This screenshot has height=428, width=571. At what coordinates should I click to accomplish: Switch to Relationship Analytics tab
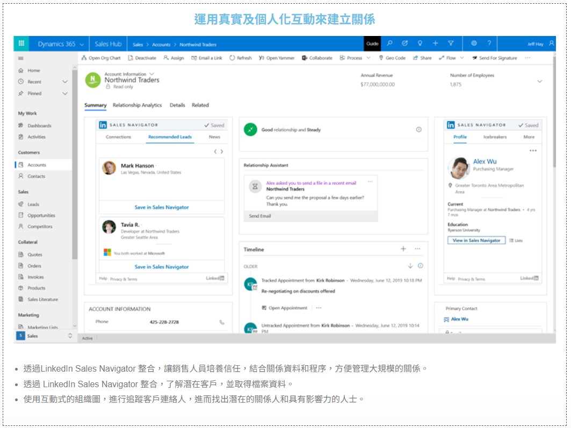138,105
